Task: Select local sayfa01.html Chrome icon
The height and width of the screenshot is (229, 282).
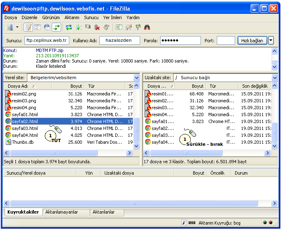Action: point(8,114)
